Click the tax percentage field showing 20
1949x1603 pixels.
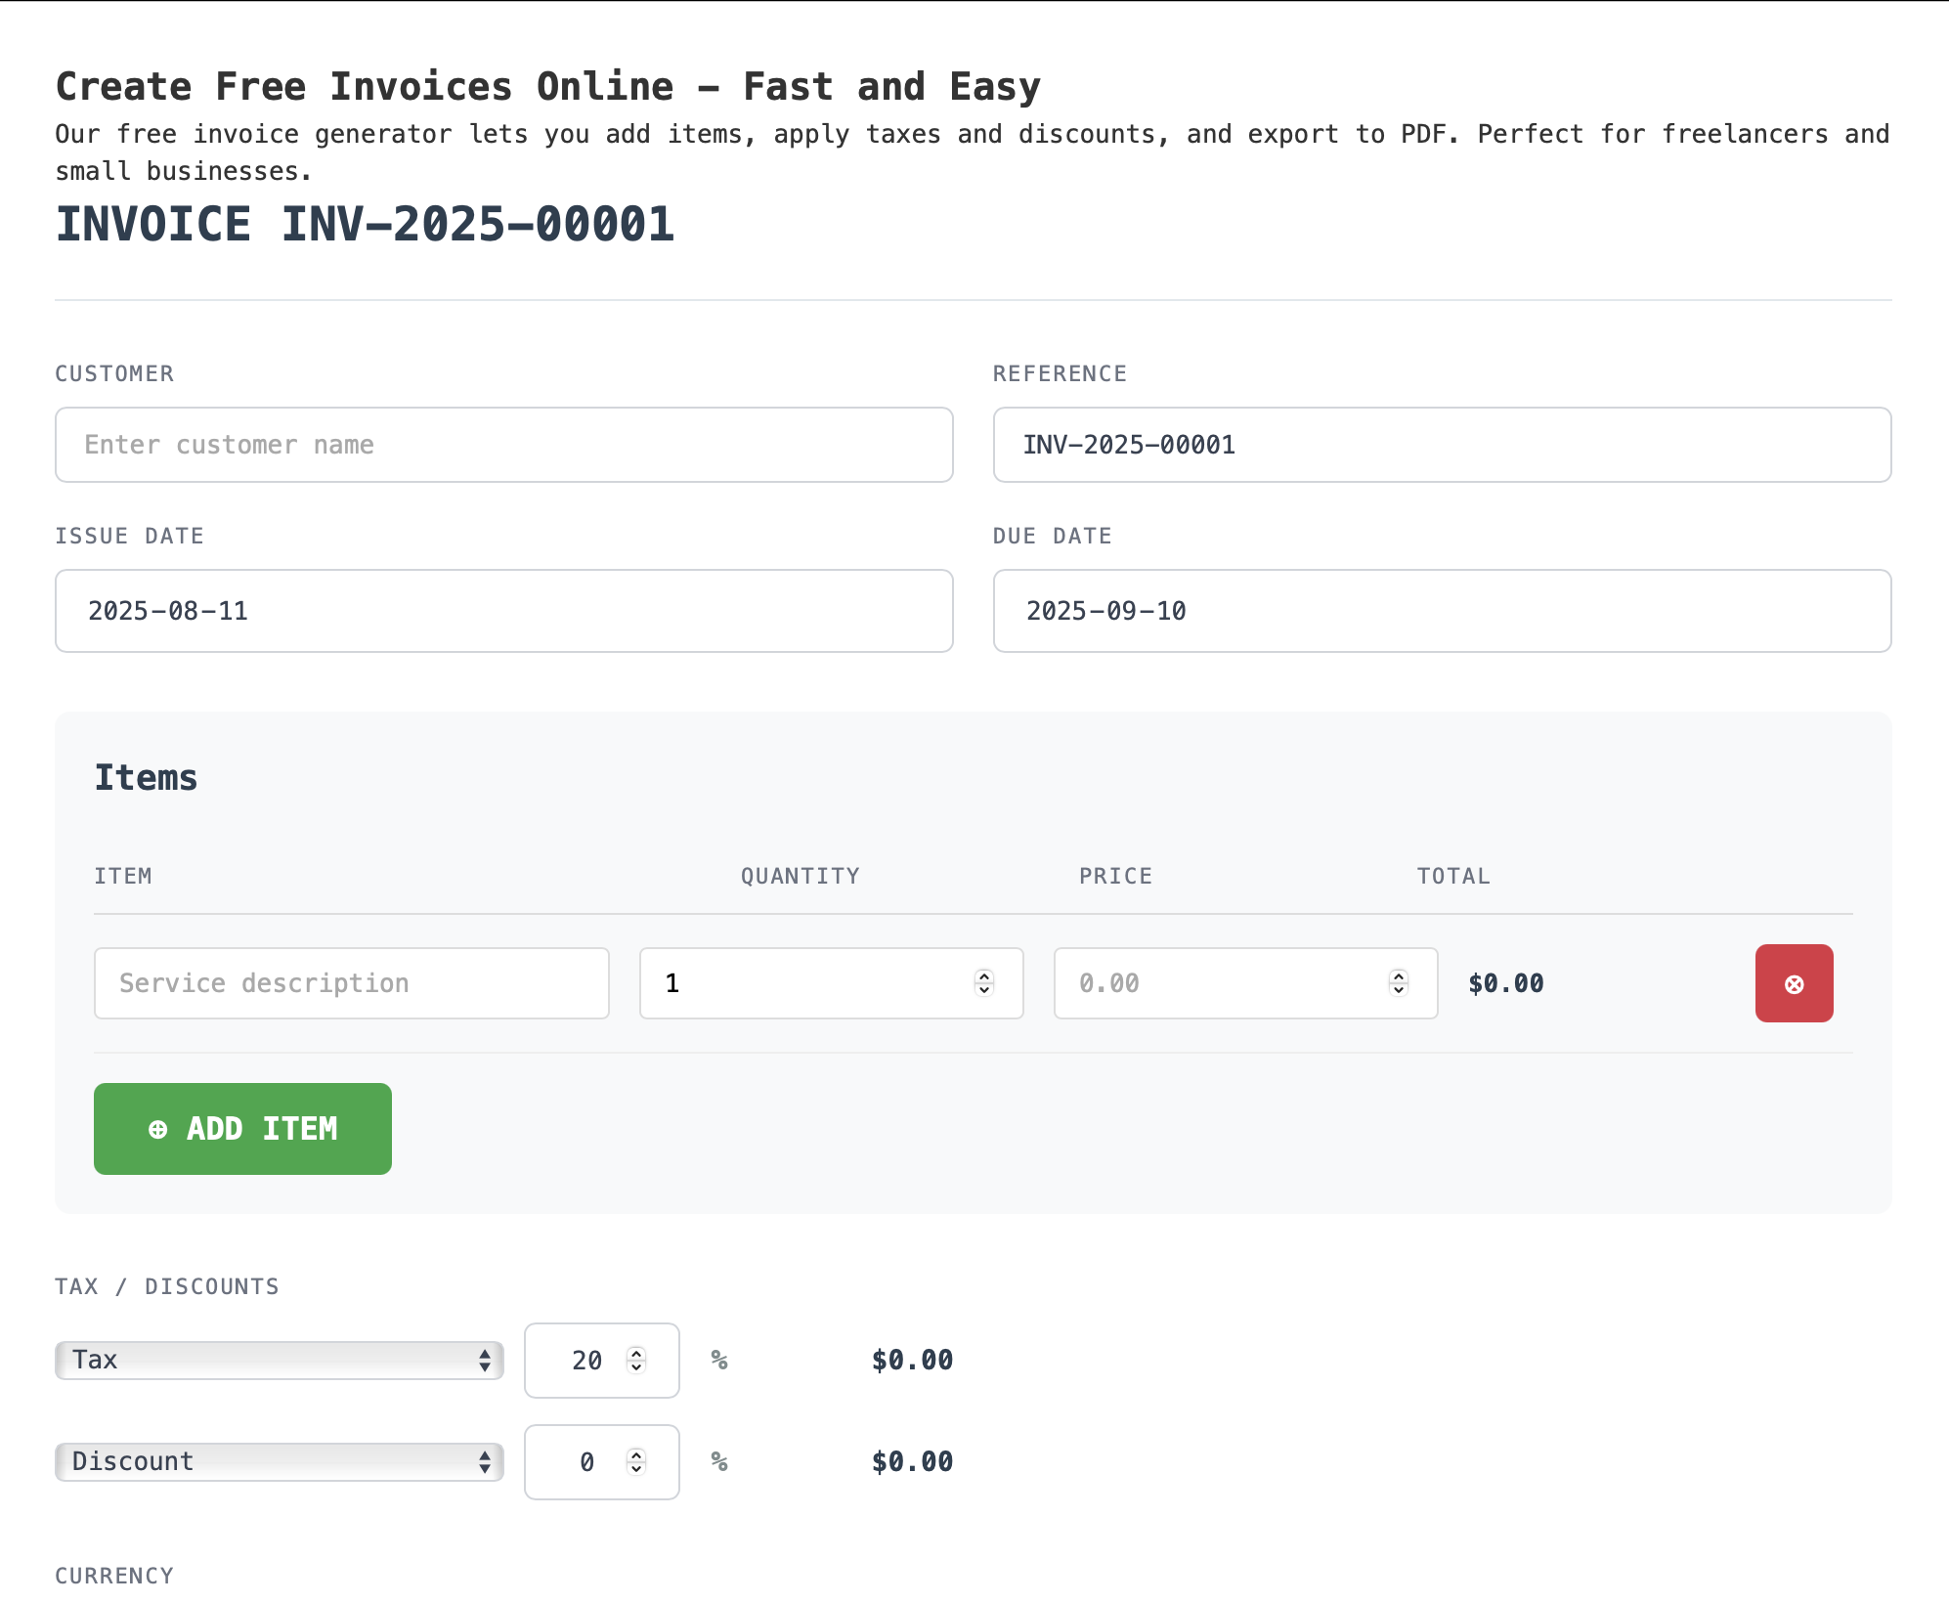[602, 1361]
